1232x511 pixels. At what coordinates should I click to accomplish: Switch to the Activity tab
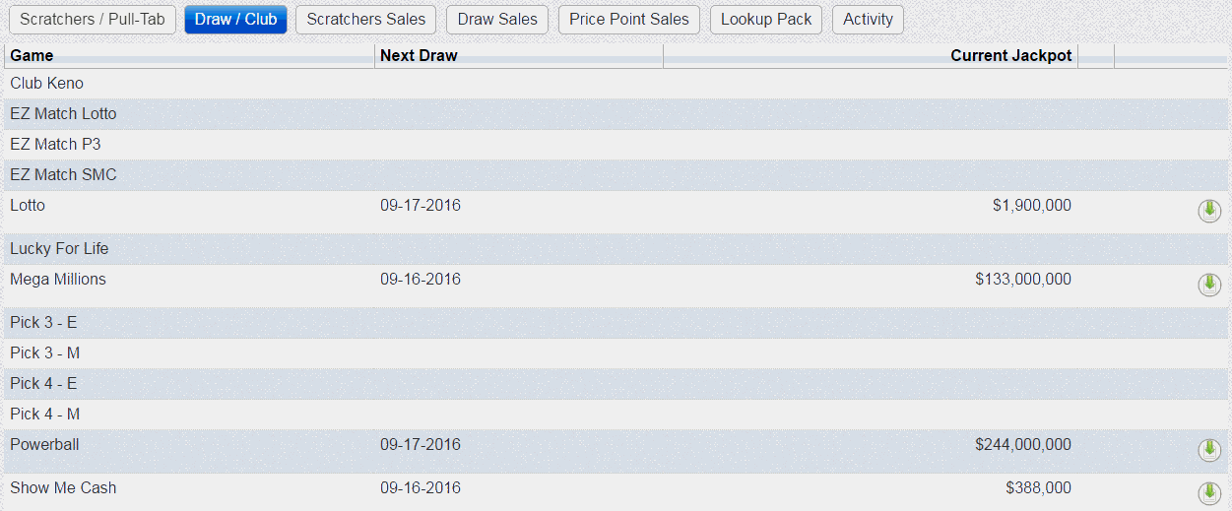click(x=868, y=19)
